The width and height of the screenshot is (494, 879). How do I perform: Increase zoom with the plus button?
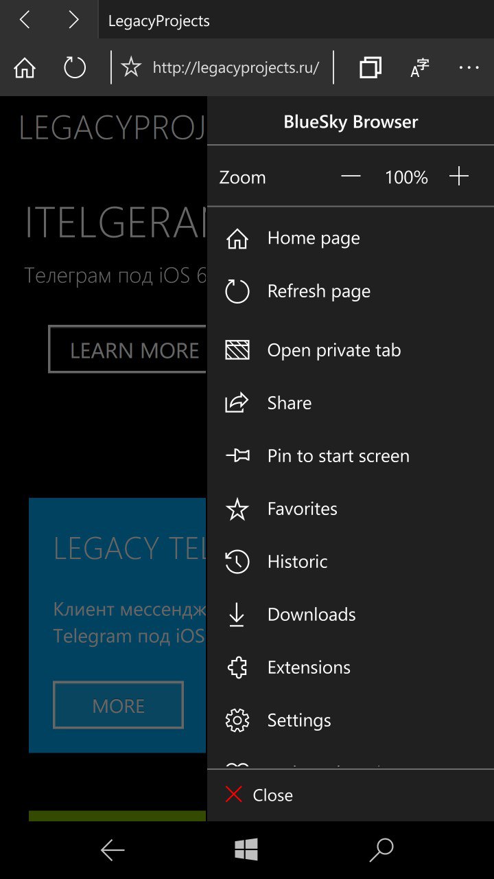pos(459,177)
